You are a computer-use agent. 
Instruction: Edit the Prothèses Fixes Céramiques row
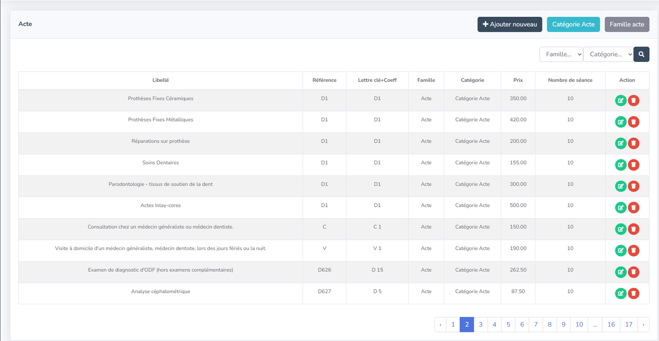click(x=620, y=100)
